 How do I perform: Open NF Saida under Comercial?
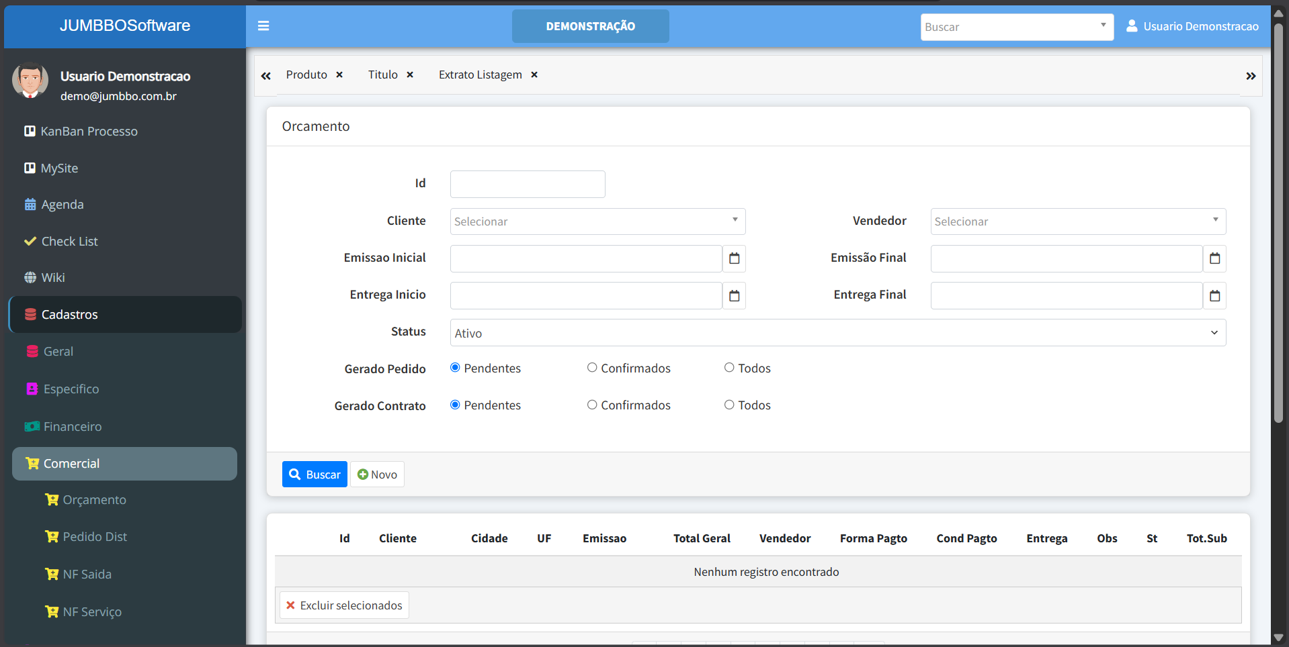(x=87, y=574)
